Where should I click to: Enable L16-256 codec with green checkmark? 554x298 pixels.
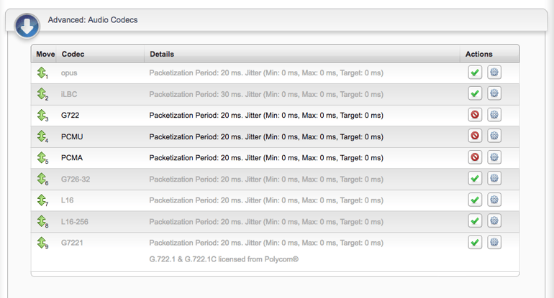click(x=475, y=221)
